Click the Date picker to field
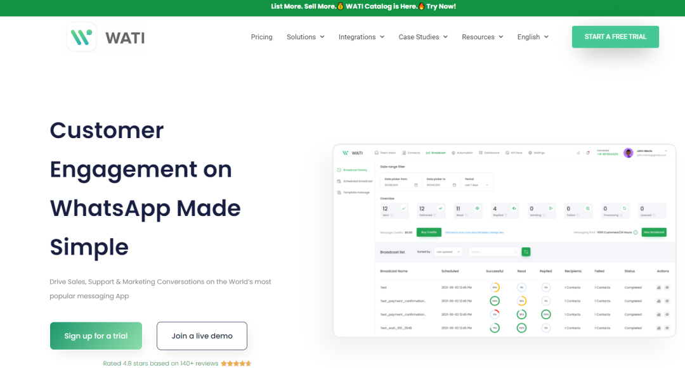This screenshot has height=368, width=685. tap(441, 182)
